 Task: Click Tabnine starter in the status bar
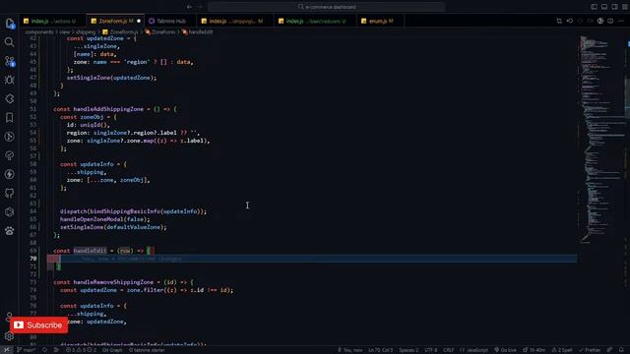pyautogui.click(x=147, y=350)
